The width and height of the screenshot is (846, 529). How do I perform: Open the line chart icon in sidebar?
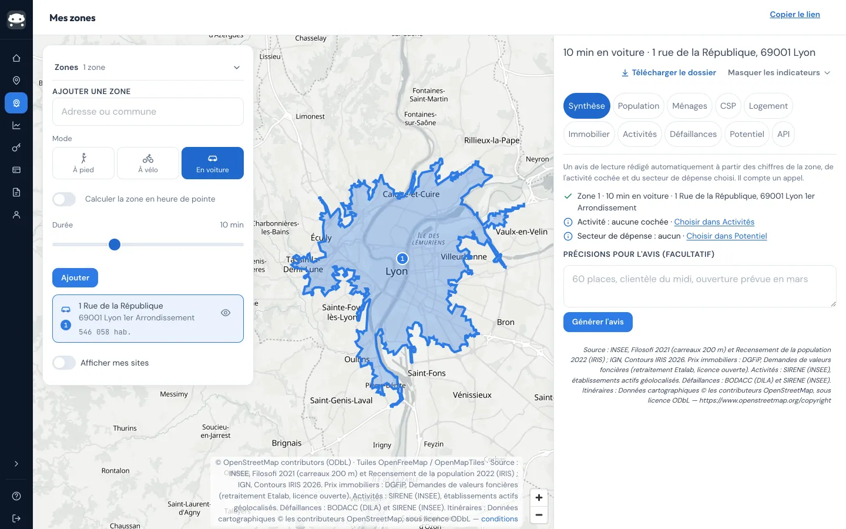point(16,125)
